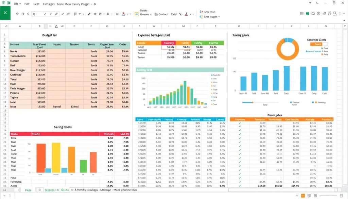Click the orange donut chart ring

pos(288,49)
